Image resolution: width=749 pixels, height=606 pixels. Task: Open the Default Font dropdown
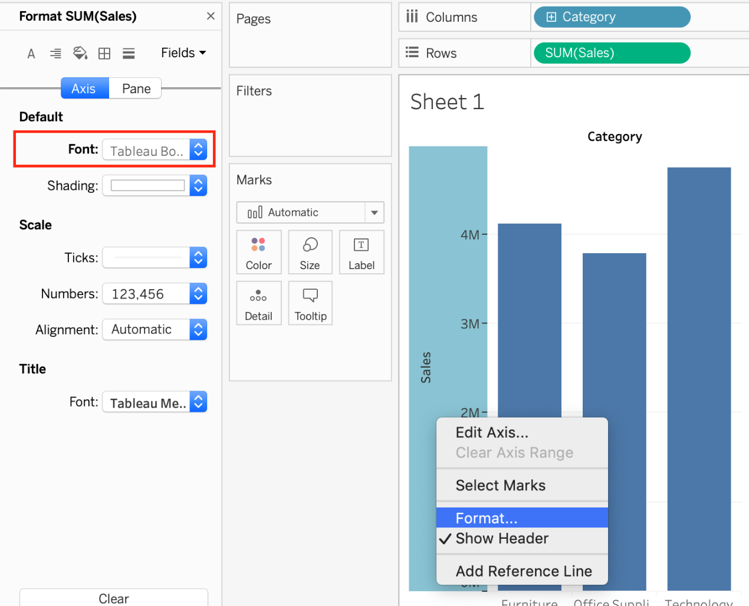pos(155,150)
